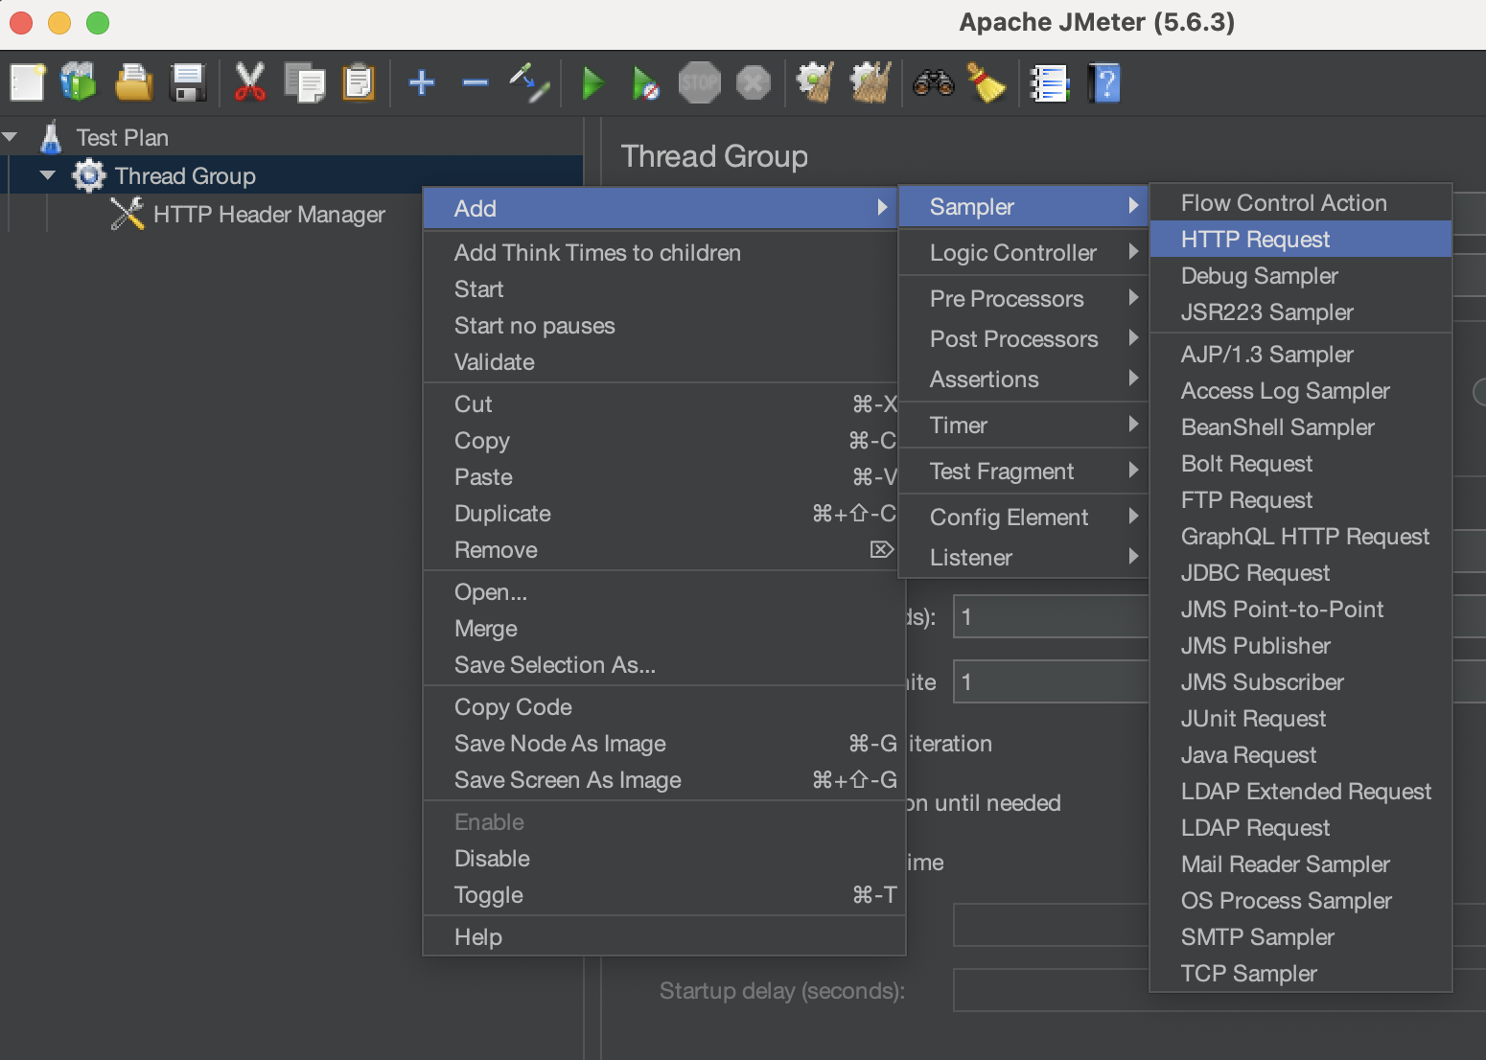Select Copy Code menu entry
The height and width of the screenshot is (1060, 1486).
[663, 706]
